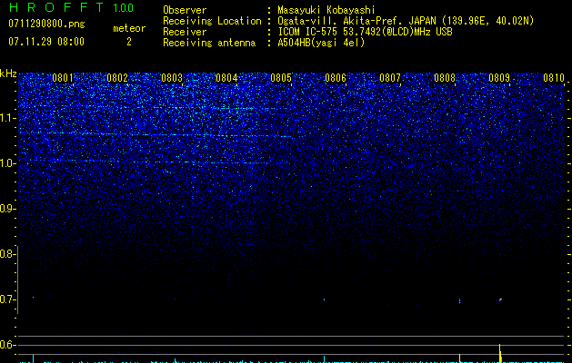Click the HROFFT 1.0.0 title text

pyautogui.click(x=71, y=7)
